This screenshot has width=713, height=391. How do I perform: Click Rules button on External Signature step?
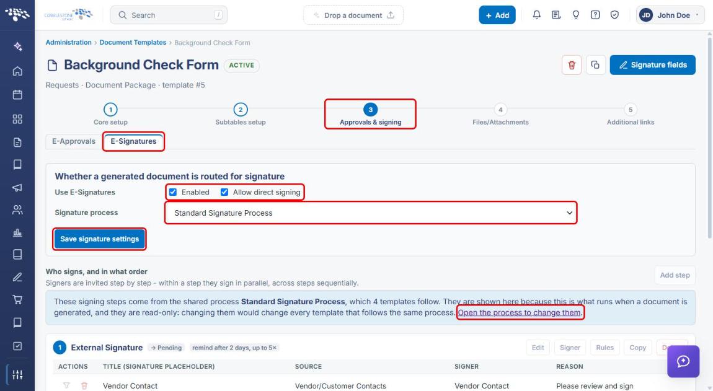(x=604, y=348)
